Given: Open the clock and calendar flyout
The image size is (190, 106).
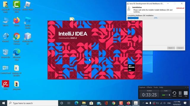Looking at the screenshot, I should click(x=177, y=103).
